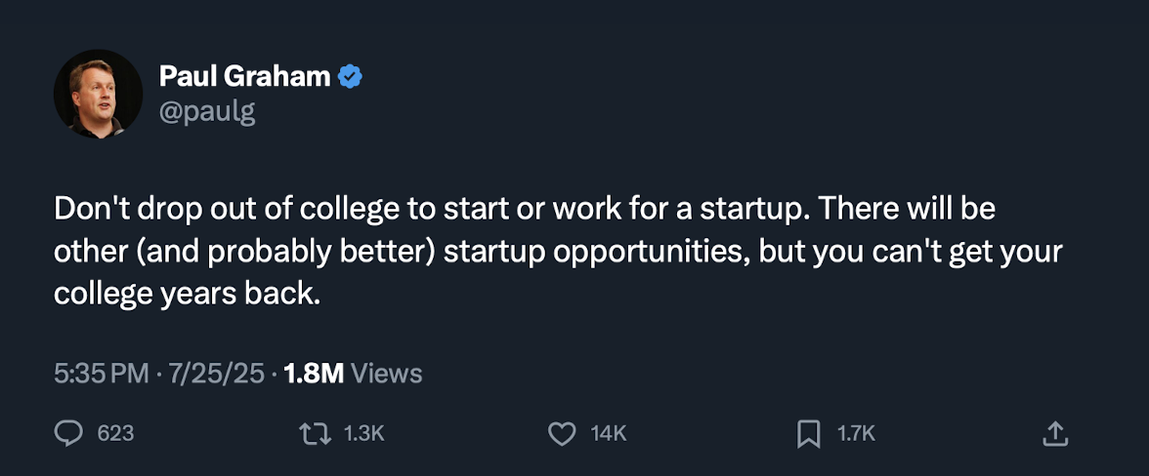Bookmark this tweet using the bookmark icon
Viewport: 1149px width, 476px height.
[x=809, y=433]
